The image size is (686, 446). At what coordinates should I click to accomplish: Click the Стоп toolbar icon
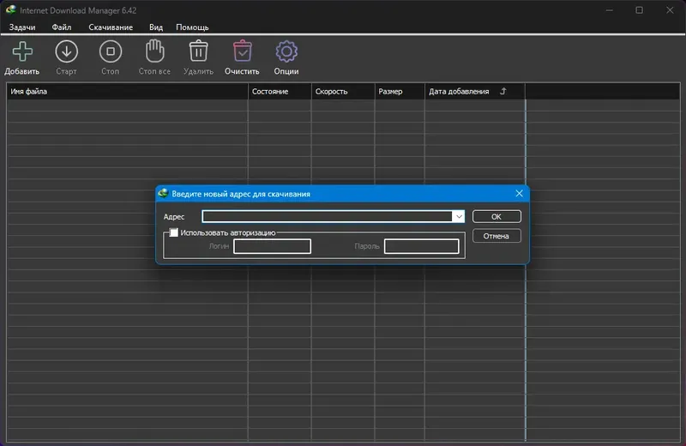coord(111,51)
